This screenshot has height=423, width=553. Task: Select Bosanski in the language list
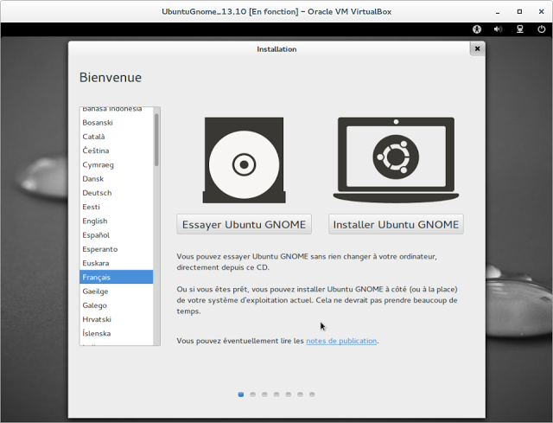tap(117, 123)
